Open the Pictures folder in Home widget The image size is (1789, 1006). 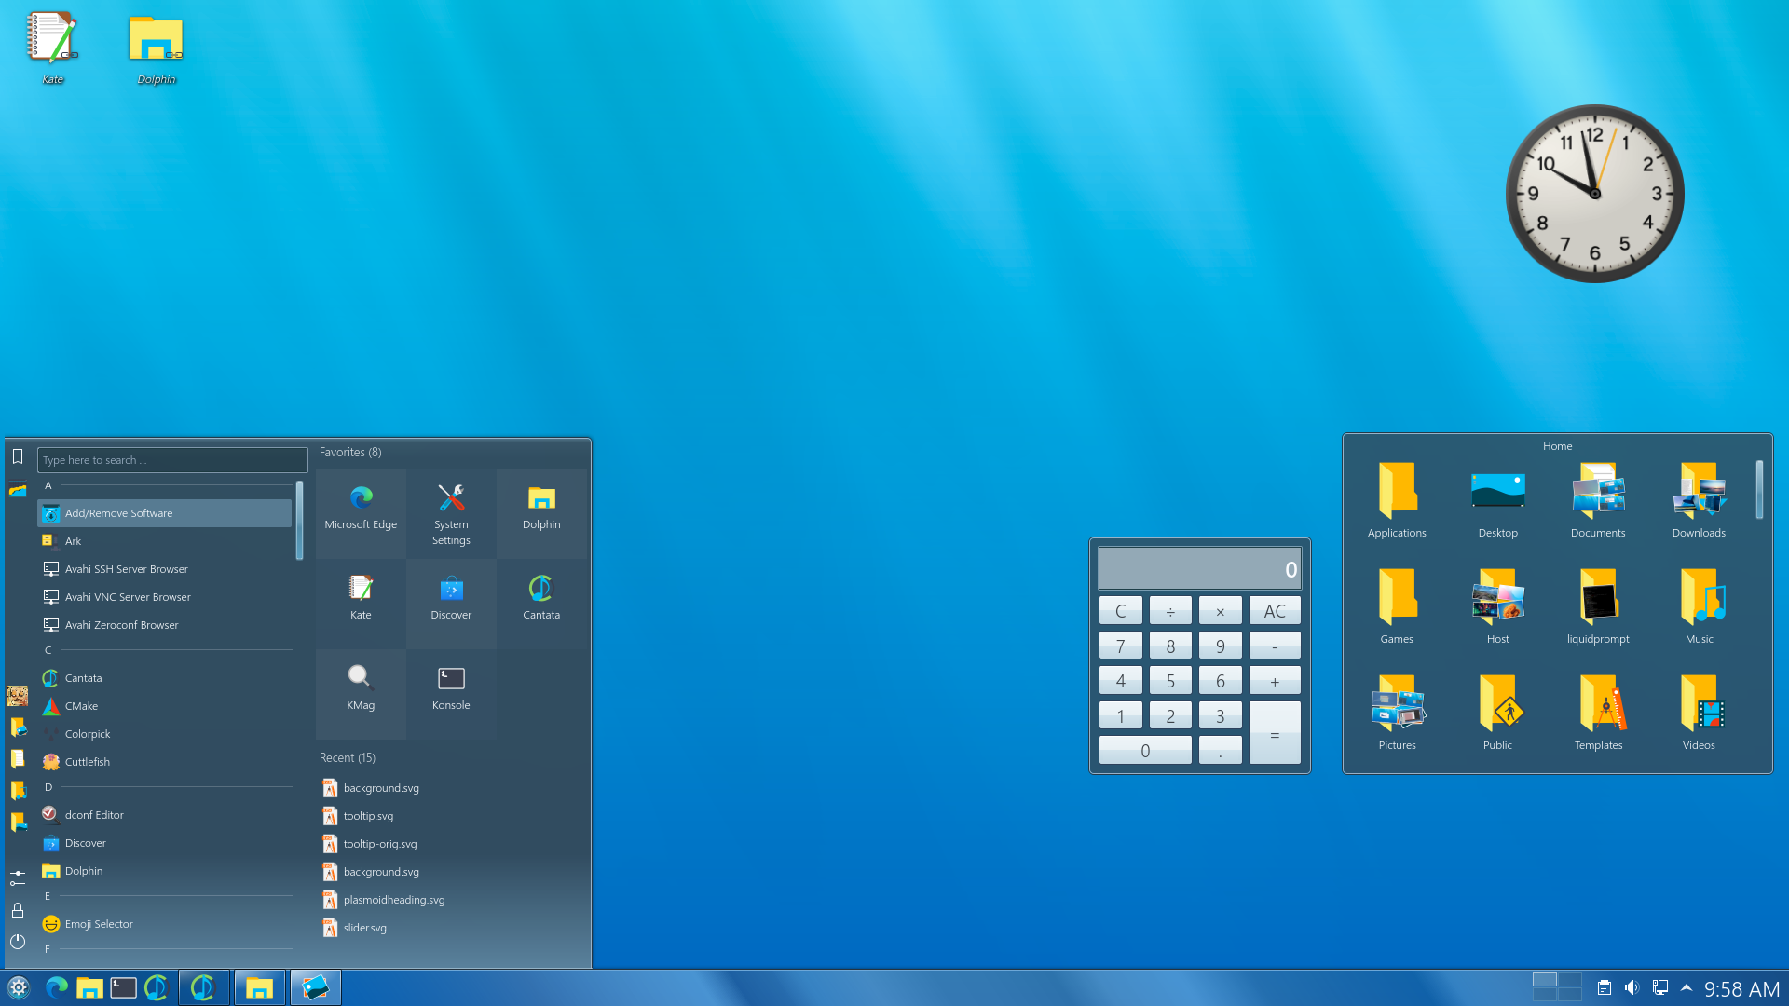tap(1397, 713)
